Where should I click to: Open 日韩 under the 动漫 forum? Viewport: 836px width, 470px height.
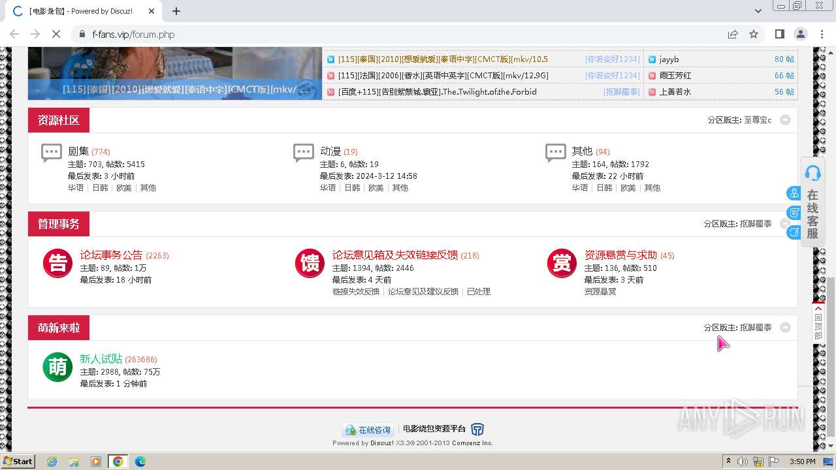[x=352, y=188]
